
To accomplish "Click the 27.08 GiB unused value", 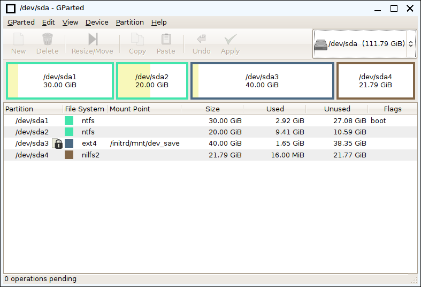I will coord(349,121).
